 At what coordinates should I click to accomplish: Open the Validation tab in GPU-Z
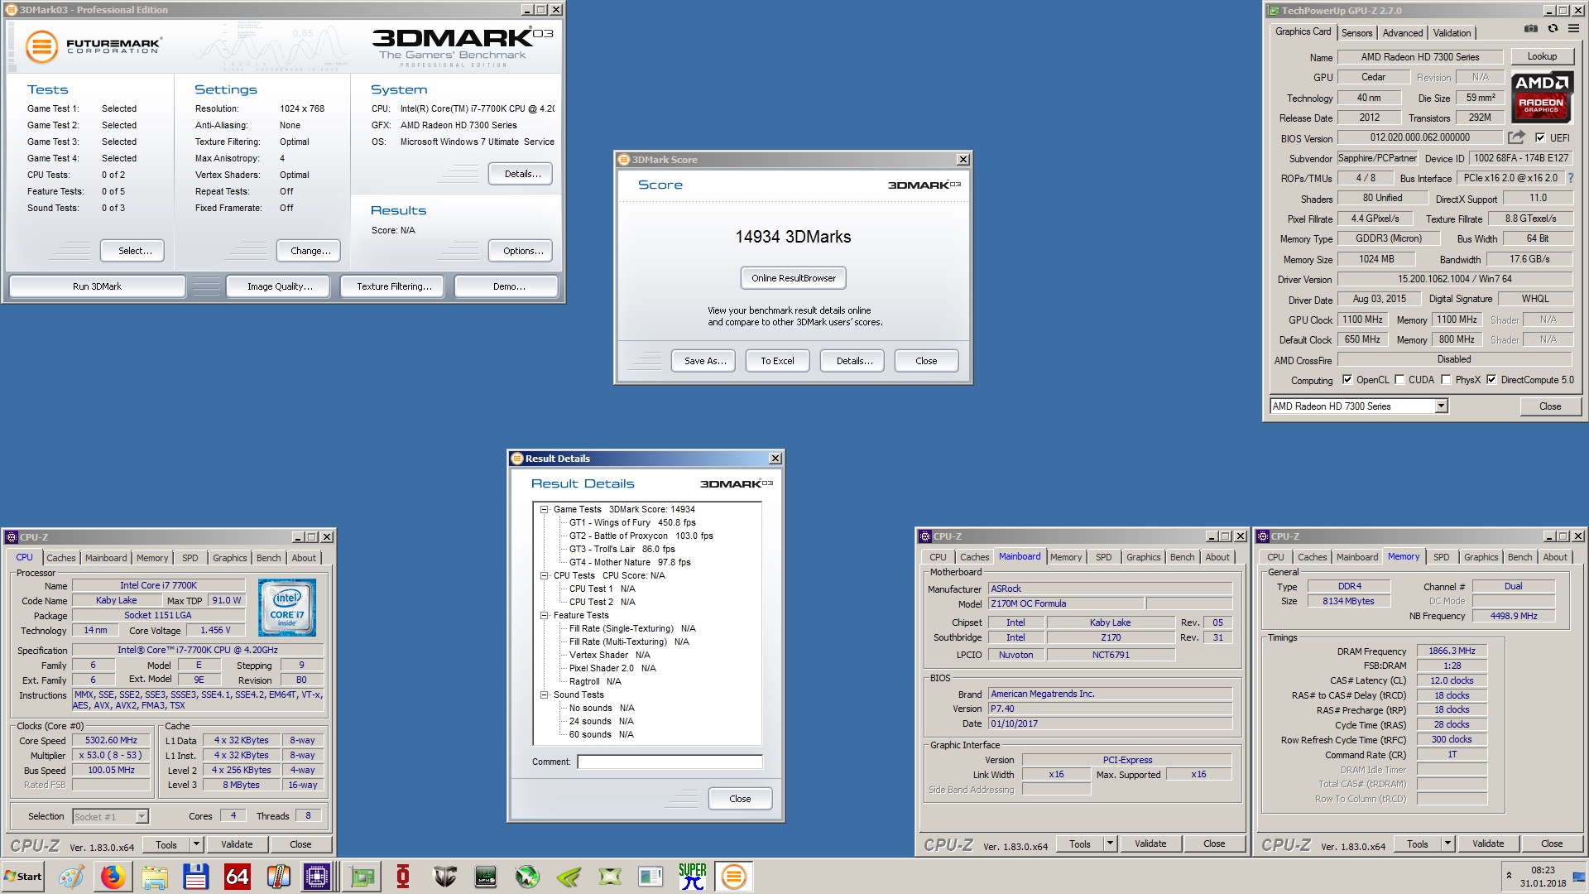tap(1452, 33)
